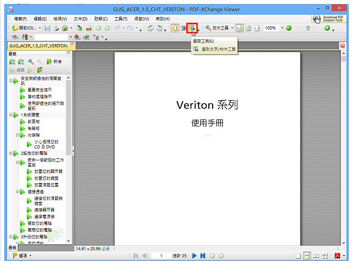Collapse the 3升級您的電腦 bookmark node
This screenshot has height=261, width=358.
pos(11,237)
